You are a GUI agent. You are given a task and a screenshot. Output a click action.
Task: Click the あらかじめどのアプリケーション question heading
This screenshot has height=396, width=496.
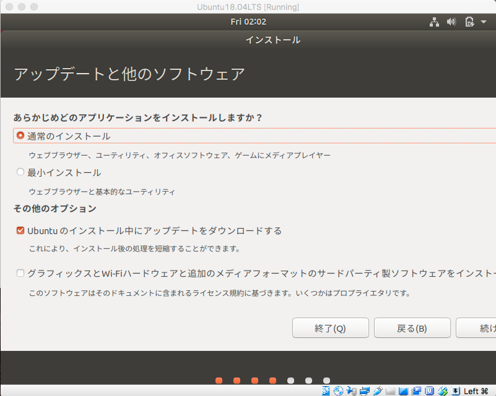coord(137,118)
